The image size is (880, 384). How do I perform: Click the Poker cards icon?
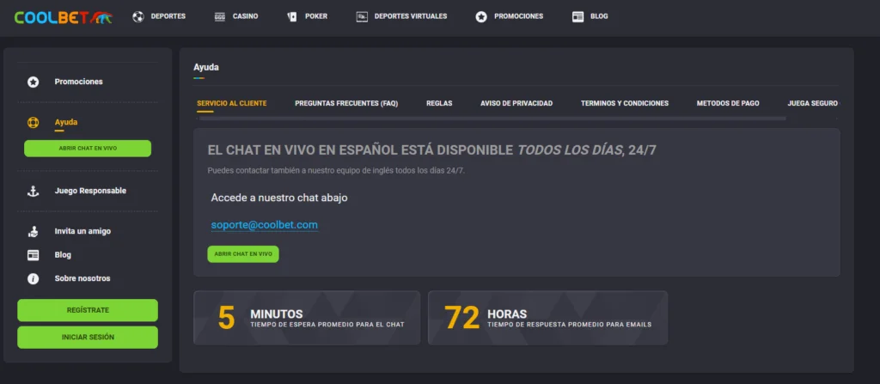pyautogui.click(x=293, y=16)
